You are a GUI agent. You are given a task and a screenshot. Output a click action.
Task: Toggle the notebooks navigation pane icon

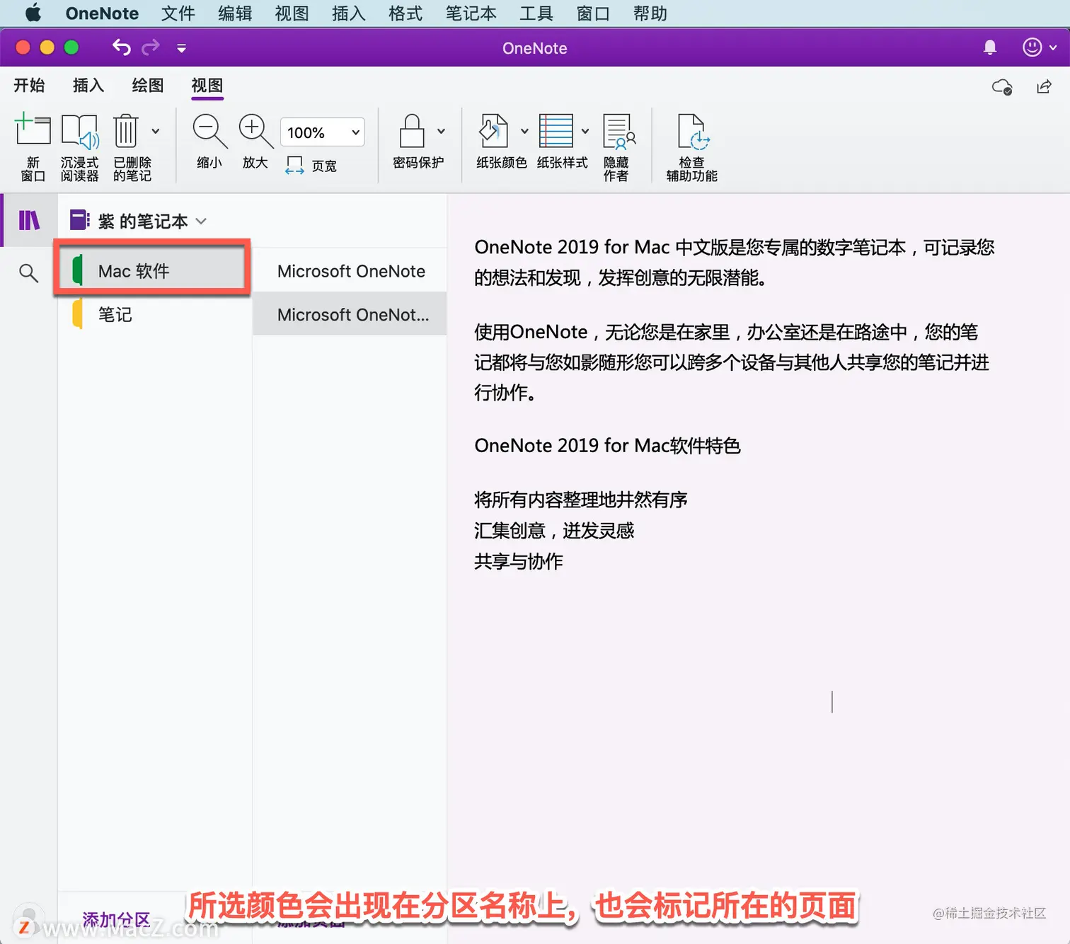coord(29,221)
